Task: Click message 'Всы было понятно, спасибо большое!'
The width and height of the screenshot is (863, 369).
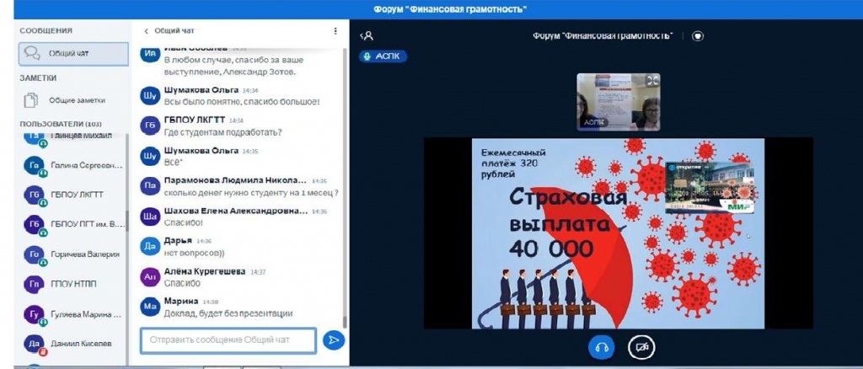Action: (242, 102)
